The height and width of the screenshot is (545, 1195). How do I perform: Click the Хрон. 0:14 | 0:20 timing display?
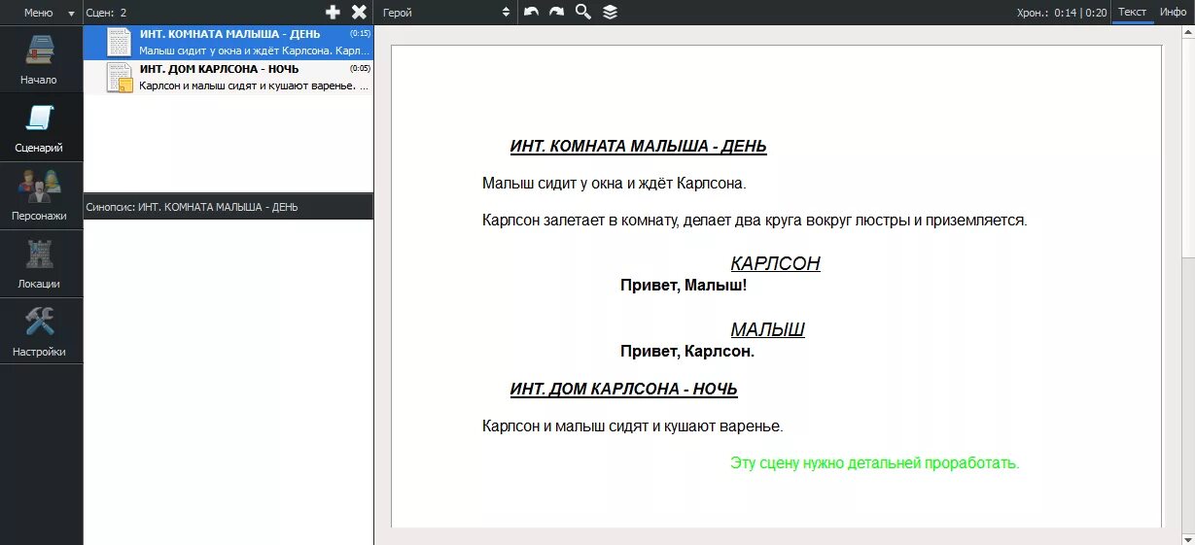pyautogui.click(x=1062, y=13)
